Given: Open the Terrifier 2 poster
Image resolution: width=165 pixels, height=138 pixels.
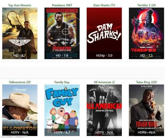Looking at the screenshot, I should pos(146,33).
